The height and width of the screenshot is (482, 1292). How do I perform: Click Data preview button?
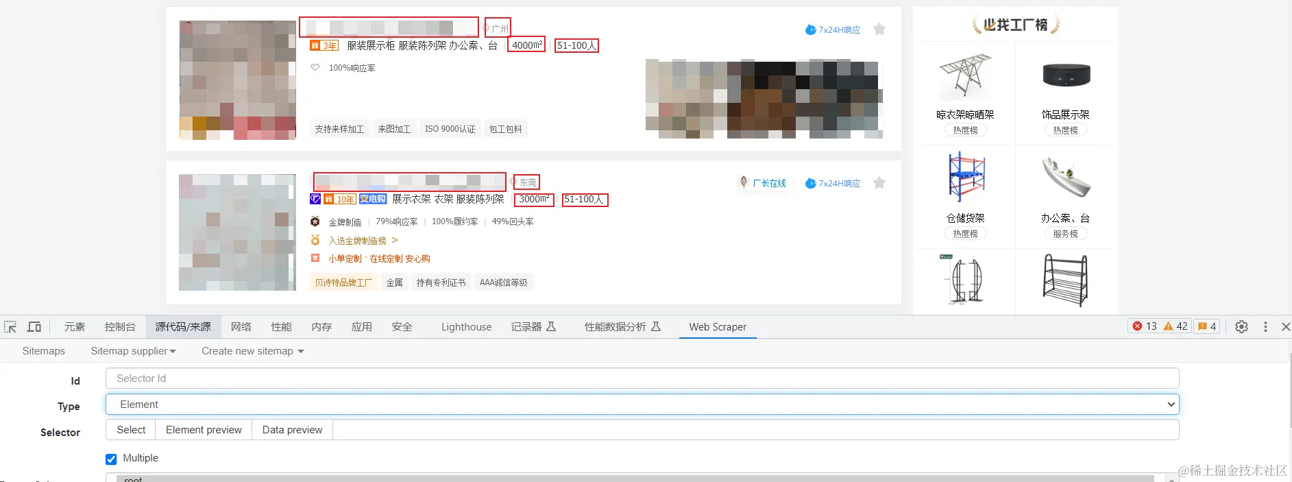point(292,430)
